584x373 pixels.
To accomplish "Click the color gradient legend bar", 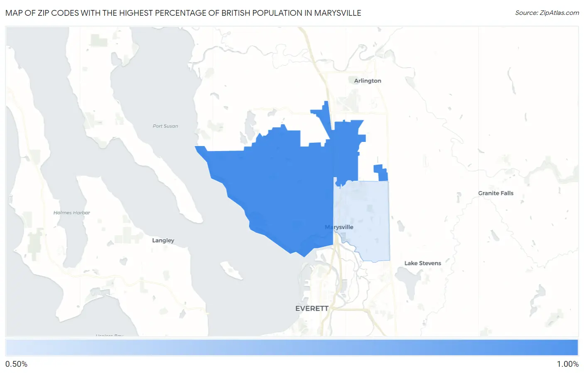I will click(292, 348).
